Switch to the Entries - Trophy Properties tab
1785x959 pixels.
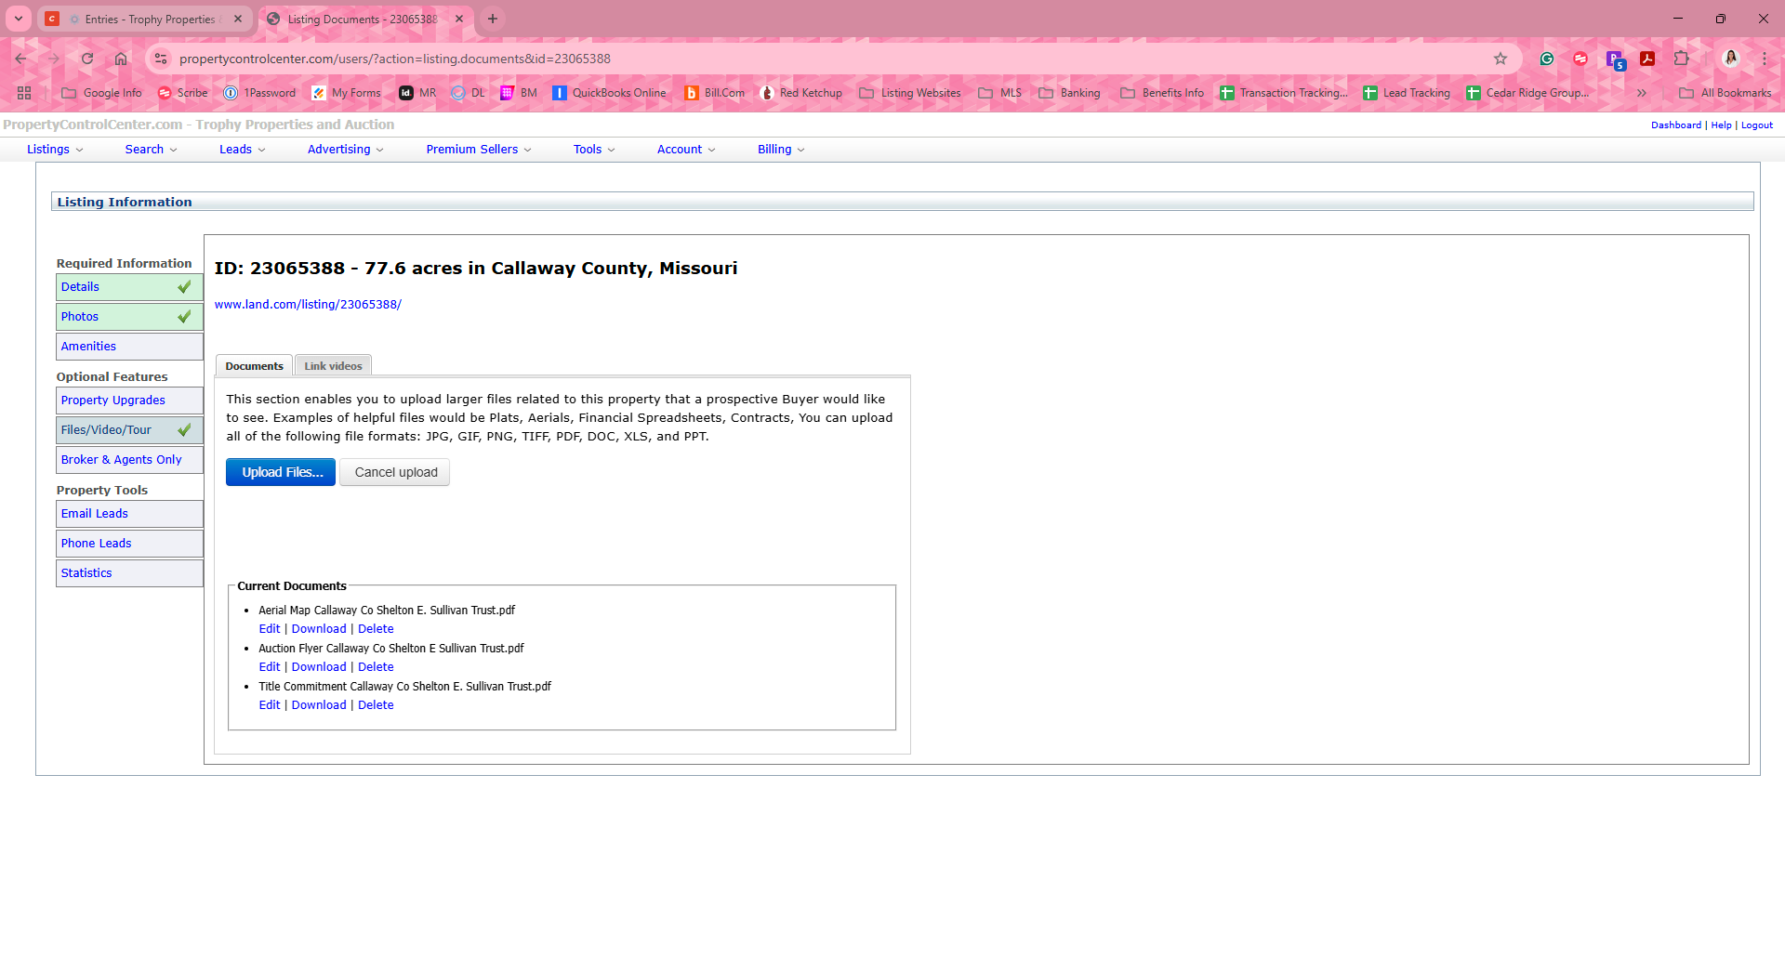149,19
